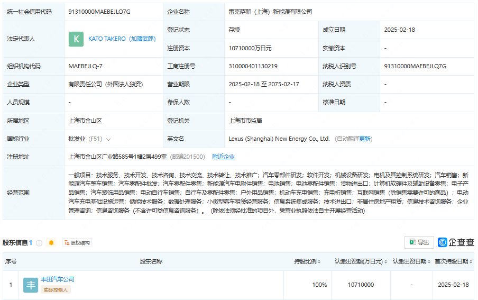Click the orange bell alert icon
The image size is (478, 300).
coord(51,243)
